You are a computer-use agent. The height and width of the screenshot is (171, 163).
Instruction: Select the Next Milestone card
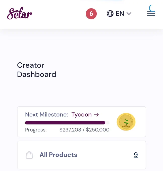pyautogui.click(x=82, y=122)
